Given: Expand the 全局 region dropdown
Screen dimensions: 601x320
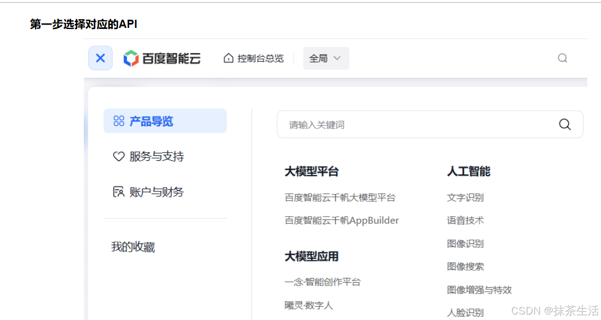Looking at the screenshot, I should (326, 58).
